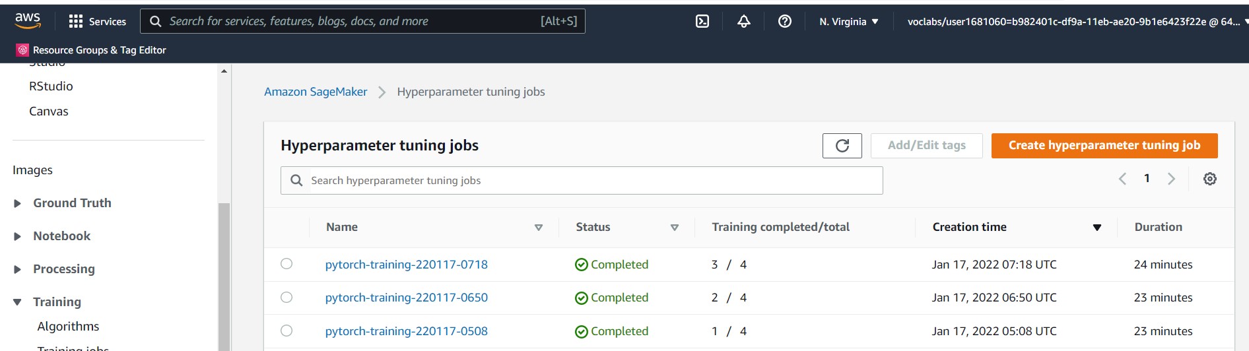
Task: Open job pytorch-training-220117-0650
Action: tap(407, 298)
